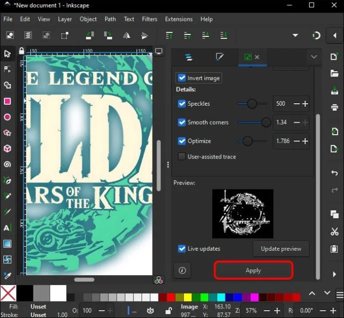Uncheck Invert image checkbox
Image resolution: width=344 pixels, height=318 pixels.
181,78
